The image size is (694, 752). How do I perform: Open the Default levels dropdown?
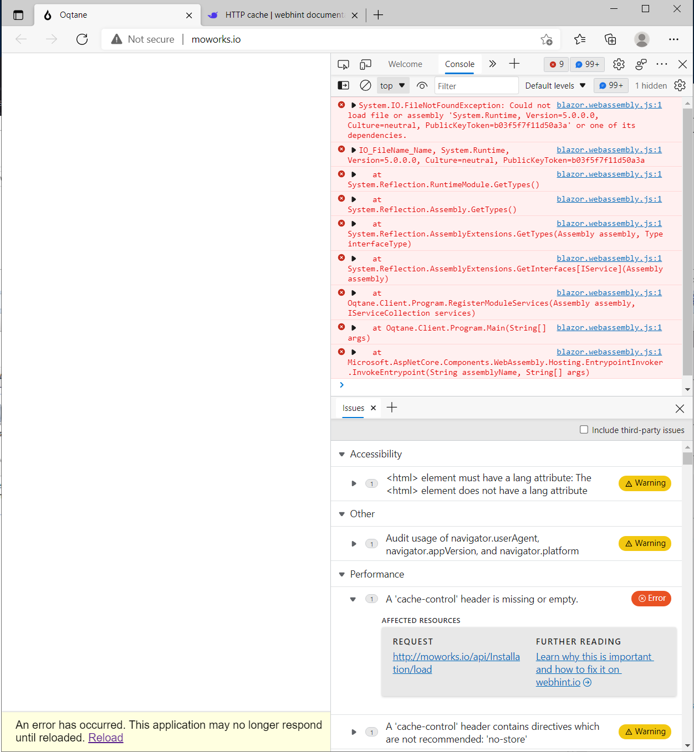[x=554, y=85]
